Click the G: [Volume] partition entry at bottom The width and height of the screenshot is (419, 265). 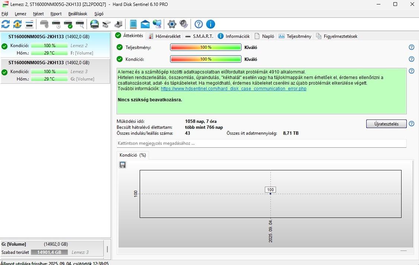[52, 248]
